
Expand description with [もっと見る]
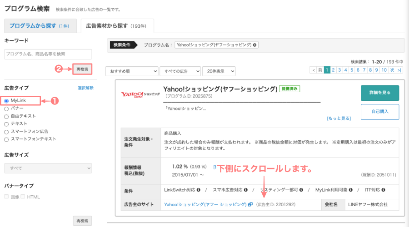(339, 118)
